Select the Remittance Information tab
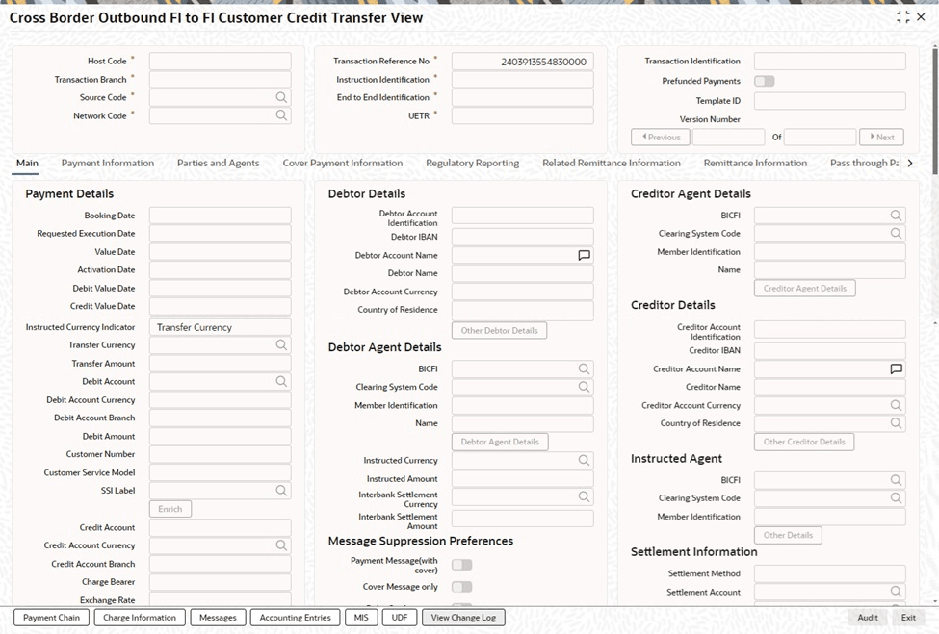Image resolution: width=939 pixels, height=634 pixels. [755, 163]
